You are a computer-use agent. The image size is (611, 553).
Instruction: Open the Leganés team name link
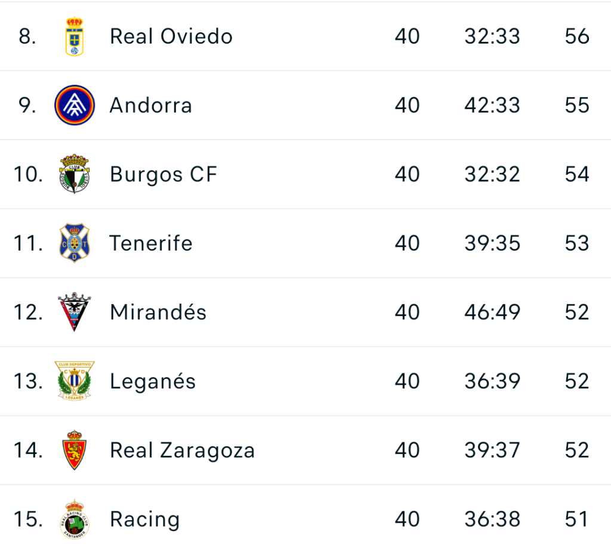[153, 381]
